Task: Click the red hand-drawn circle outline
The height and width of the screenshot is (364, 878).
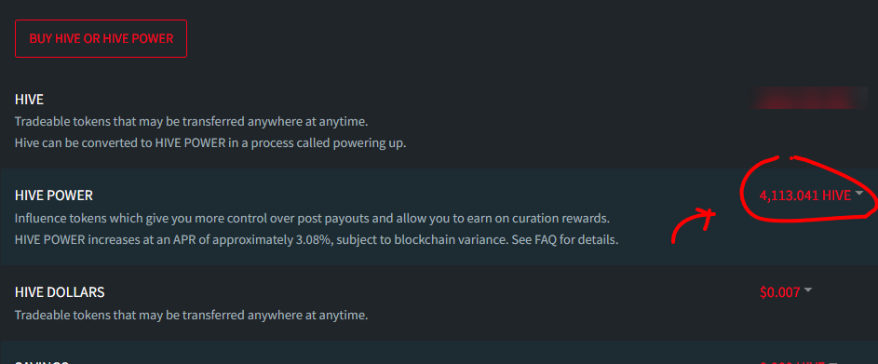Action: point(808,189)
